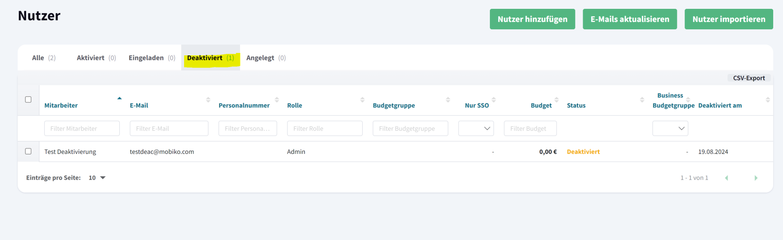This screenshot has height=240, width=783.
Task: Click the Filter Budget input field
Action: click(x=530, y=128)
